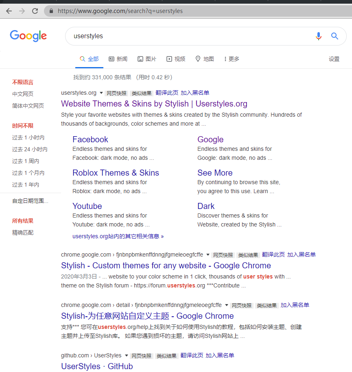Select 所有结果 filter
This screenshot has width=352, height=372.
tap(23, 221)
